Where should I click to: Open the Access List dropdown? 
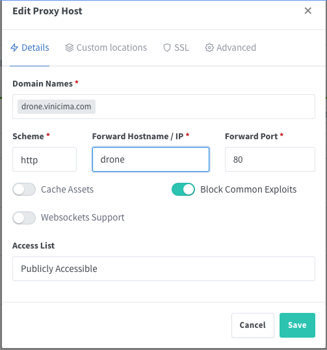click(x=164, y=269)
